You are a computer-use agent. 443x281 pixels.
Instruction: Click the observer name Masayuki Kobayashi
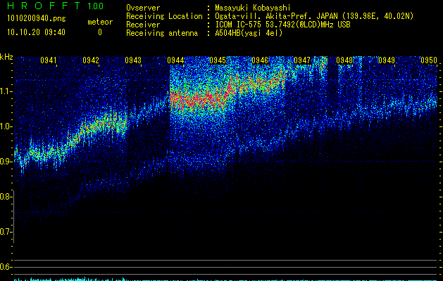[x=253, y=8]
